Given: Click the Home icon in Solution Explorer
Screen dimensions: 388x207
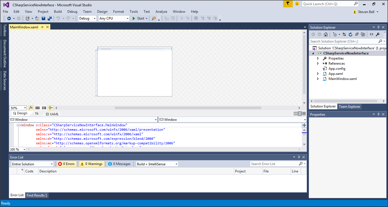Looking at the screenshot, I should coord(326,34).
